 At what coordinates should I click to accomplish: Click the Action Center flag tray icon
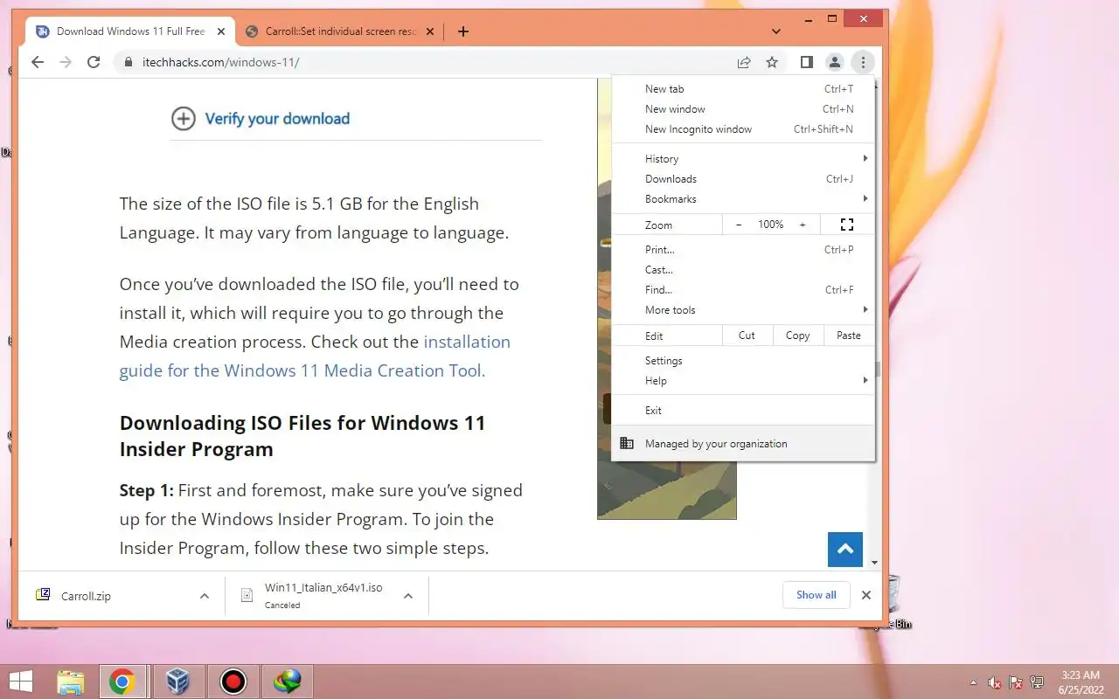click(x=1016, y=682)
